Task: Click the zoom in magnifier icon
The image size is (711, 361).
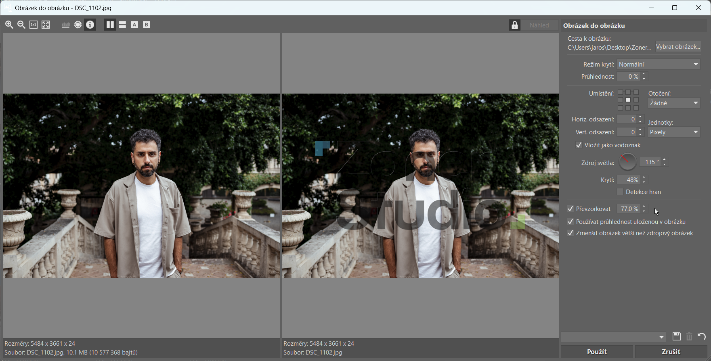Action: click(x=9, y=25)
